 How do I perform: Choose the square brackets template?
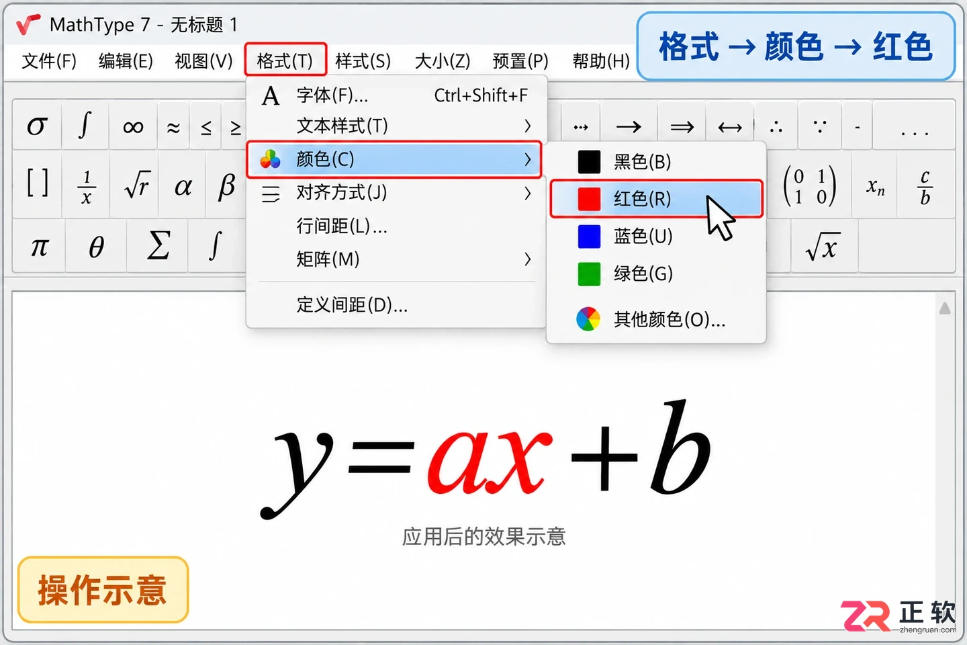pyautogui.click(x=37, y=183)
